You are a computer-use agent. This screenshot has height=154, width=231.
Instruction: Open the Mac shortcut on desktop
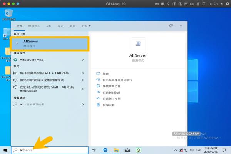(6, 34)
